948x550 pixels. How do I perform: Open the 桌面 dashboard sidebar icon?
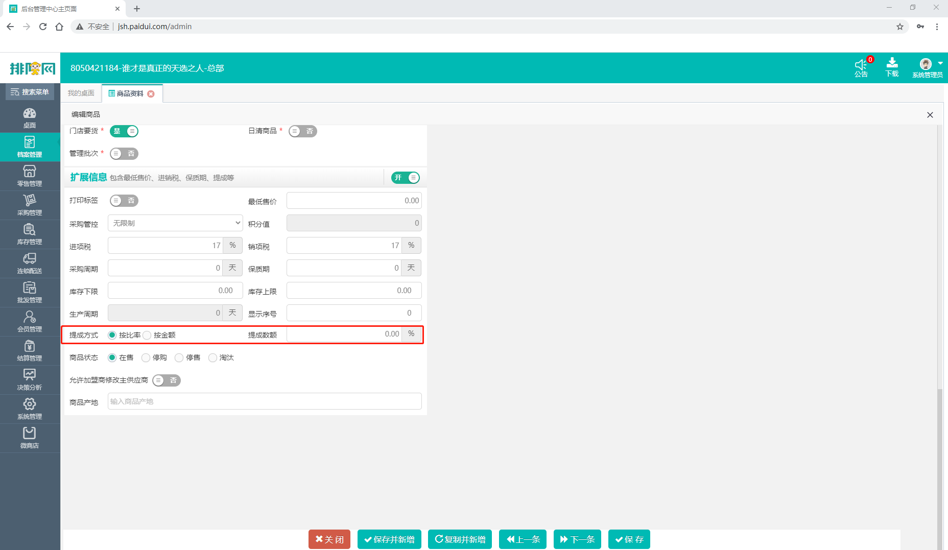pos(30,118)
